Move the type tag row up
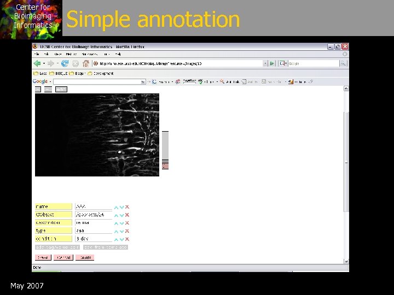This screenshot has width=394, height=295. [x=116, y=232]
